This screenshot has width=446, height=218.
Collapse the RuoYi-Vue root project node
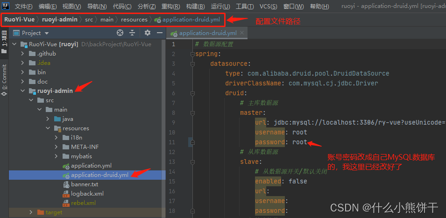[14, 44]
